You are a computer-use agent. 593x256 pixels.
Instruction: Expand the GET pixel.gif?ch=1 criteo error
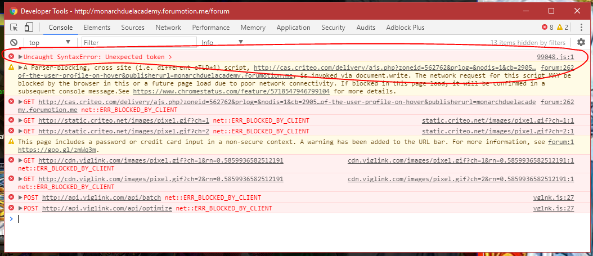pos(20,120)
